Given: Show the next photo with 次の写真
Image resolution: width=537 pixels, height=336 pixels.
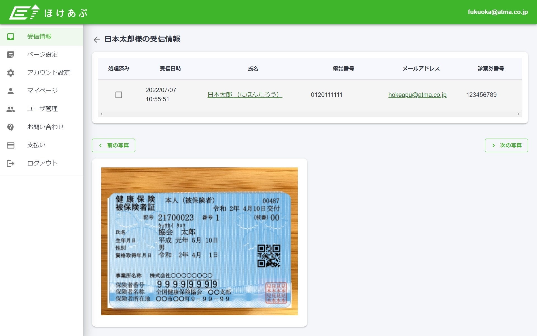Looking at the screenshot, I should point(506,145).
